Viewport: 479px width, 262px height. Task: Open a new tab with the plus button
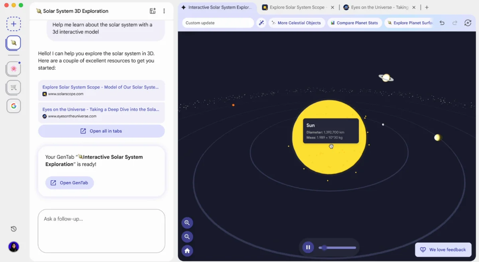(x=427, y=7)
